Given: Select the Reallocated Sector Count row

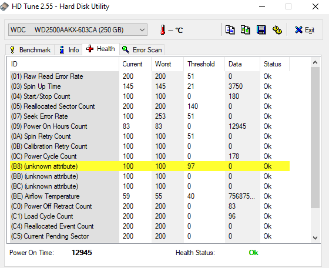Looking at the screenshot, I should click(x=150, y=106).
